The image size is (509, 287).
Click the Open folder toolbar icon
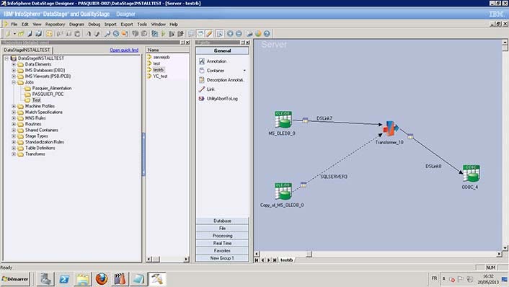click(x=21, y=33)
